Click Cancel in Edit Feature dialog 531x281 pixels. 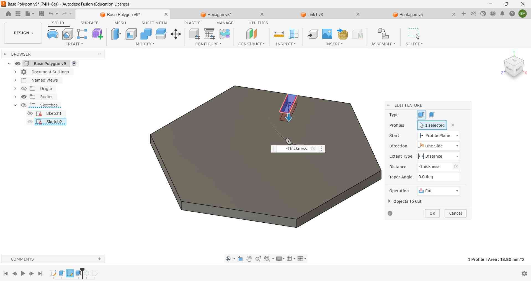[x=455, y=213]
